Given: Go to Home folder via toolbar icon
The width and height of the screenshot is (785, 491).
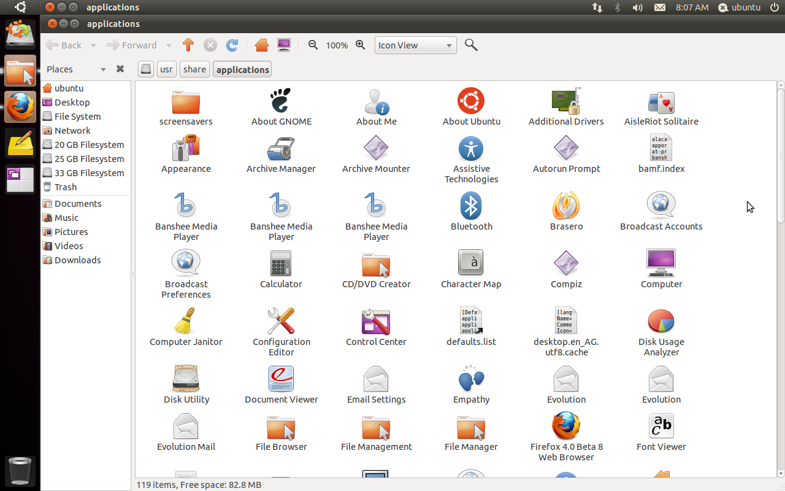Looking at the screenshot, I should pos(262,45).
